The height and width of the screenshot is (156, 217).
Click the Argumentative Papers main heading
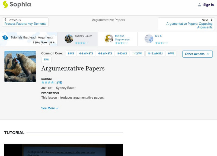tap(73, 69)
